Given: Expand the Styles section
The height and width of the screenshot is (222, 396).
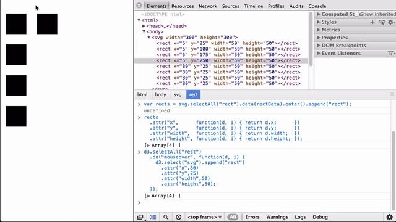Looking at the screenshot, I should pyautogui.click(x=319, y=22).
